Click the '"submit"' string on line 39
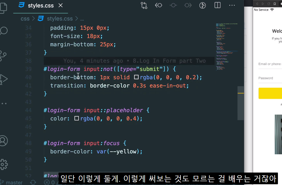 point(150,69)
